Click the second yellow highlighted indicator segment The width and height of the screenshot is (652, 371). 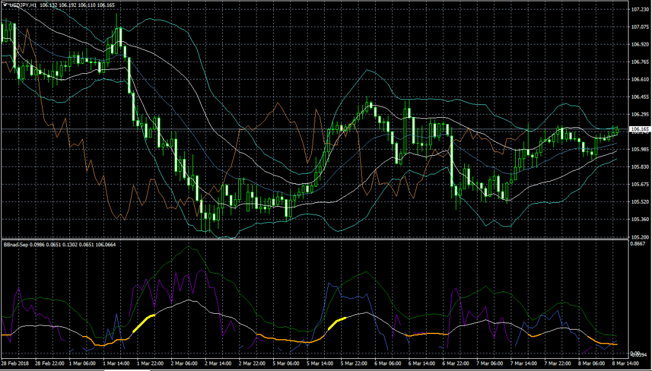pyautogui.click(x=336, y=322)
